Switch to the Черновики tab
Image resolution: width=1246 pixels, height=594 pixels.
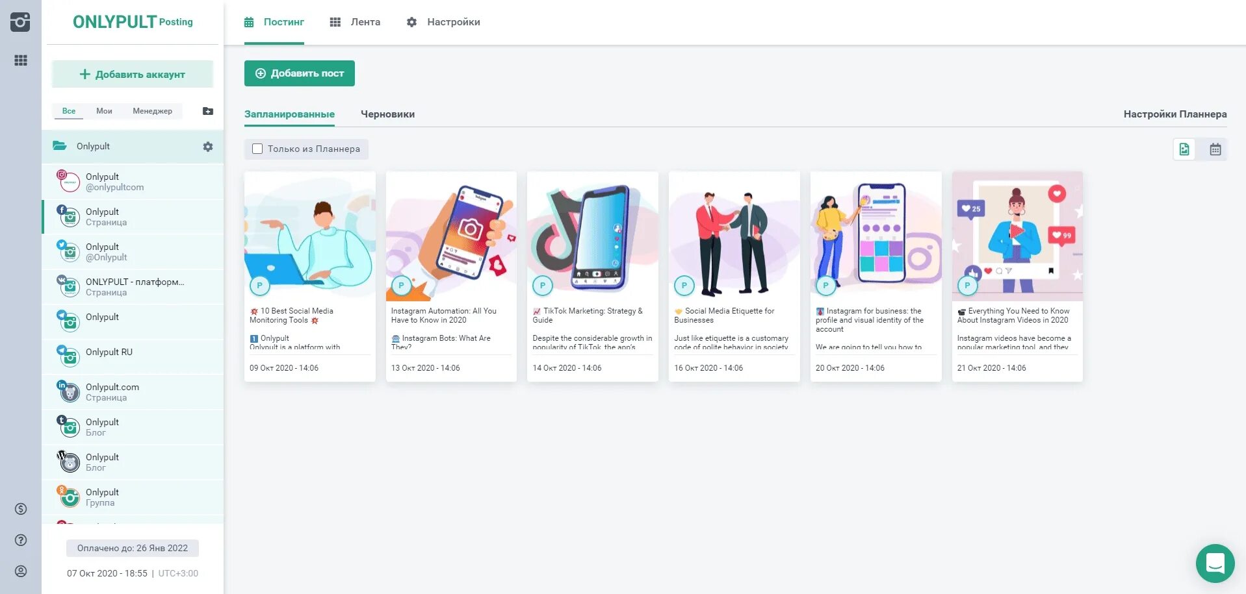387,114
